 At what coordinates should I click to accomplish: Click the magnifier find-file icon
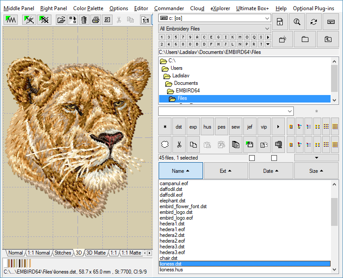pos(297,22)
